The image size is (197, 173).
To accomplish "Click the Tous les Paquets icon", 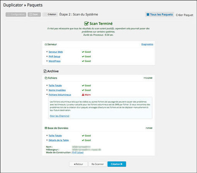I will tap(148, 14).
